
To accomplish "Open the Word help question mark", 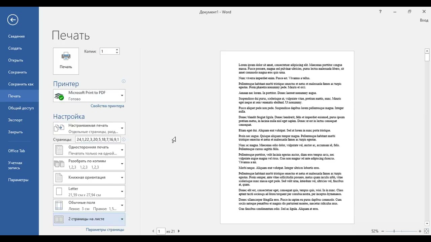I will coord(380,11).
